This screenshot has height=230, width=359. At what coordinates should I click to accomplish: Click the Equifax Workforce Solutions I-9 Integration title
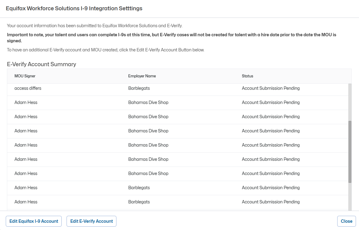74,8
